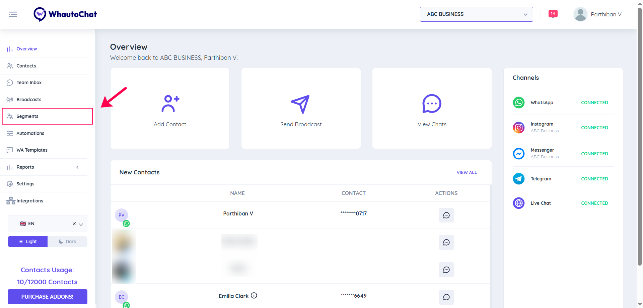Go to Automations in sidebar
The height and width of the screenshot is (308, 643).
[x=30, y=133]
